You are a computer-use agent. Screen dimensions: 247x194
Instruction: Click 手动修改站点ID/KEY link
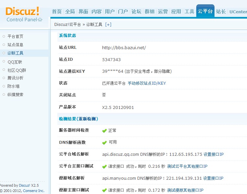(x=147, y=83)
